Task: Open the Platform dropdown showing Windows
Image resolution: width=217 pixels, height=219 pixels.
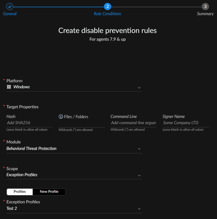Action: [74, 87]
